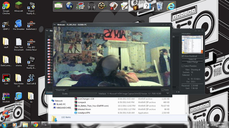229x128 pixels.
Task: Select Network in the Explorer navigation pane
Action: 57,101
